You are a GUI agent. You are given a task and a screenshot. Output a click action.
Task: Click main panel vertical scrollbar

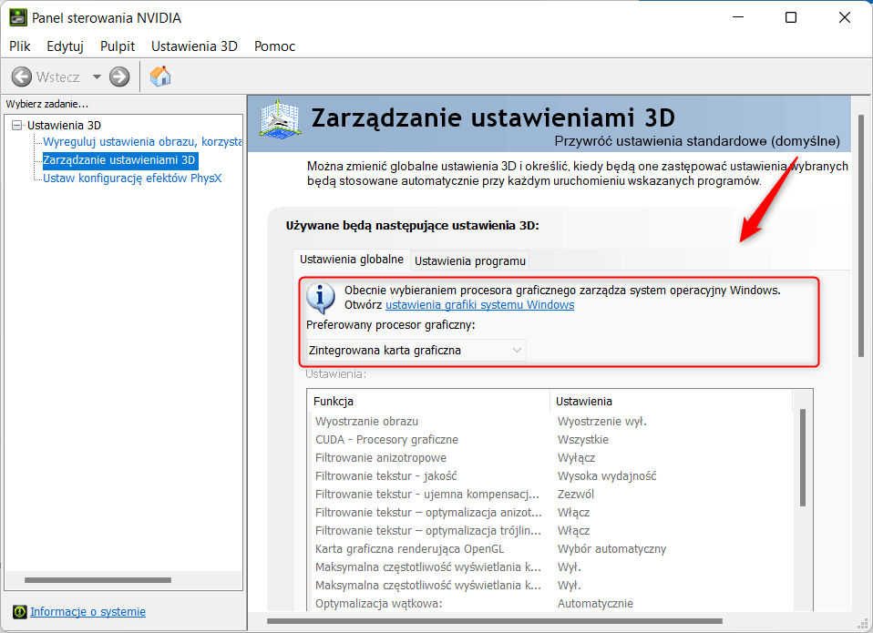click(861, 236)
